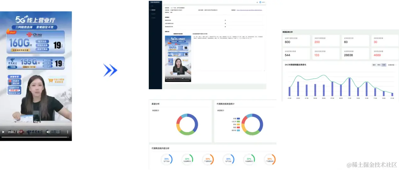Click the 11:00 bar in the trend chart
399x170 pixels.
349,87
